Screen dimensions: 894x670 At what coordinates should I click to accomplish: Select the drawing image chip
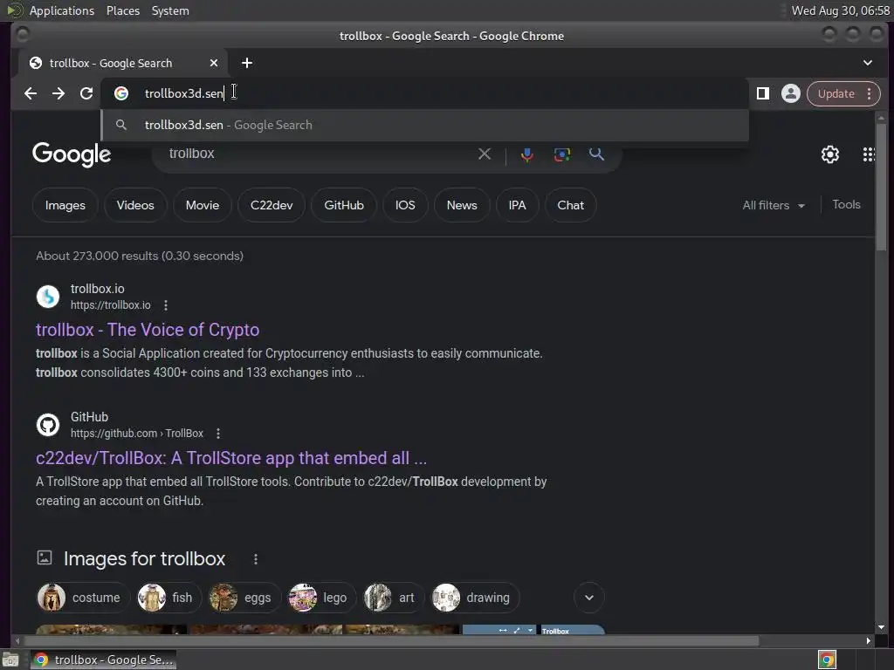[475, 598]
